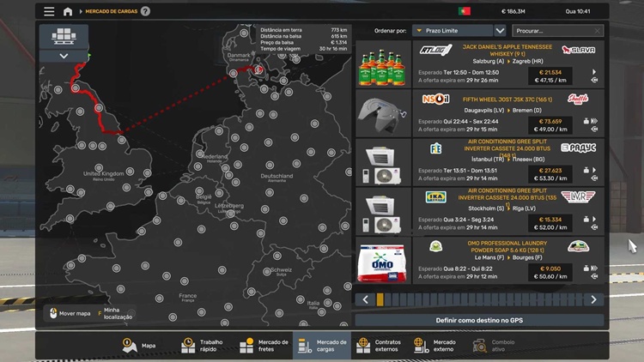Click the home icon in top bar
This screenshot has height=362, width=644.
[x=68, y=11]
